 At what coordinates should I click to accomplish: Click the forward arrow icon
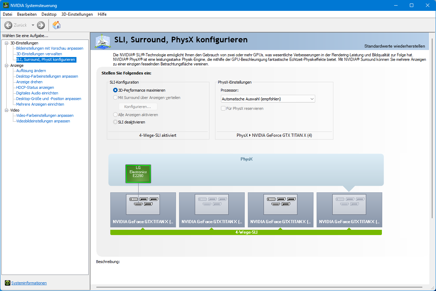[41, 25]
